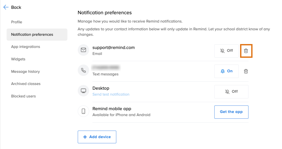This screenshot has height=149, width=282.
Task: Select Notification preferences in sidebar
Action: point(32,34)
